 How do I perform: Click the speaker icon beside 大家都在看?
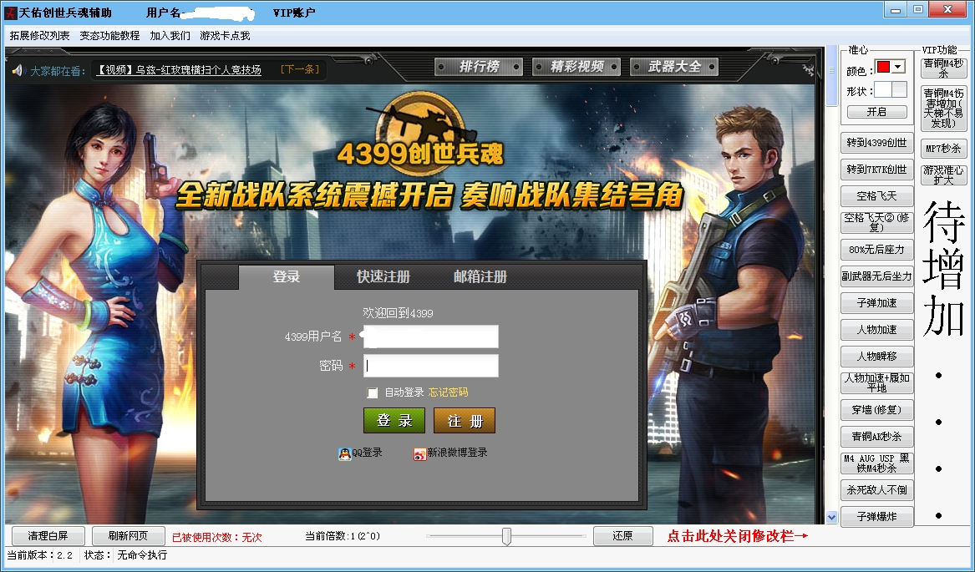coord(18,70)
